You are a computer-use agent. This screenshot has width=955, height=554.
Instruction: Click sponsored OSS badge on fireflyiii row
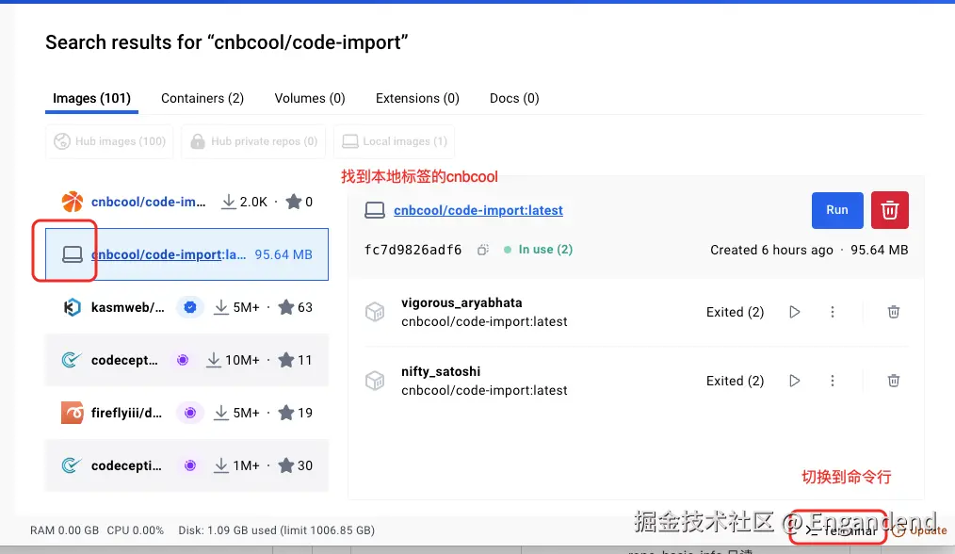pyautogui.click(x=190, y=414)
